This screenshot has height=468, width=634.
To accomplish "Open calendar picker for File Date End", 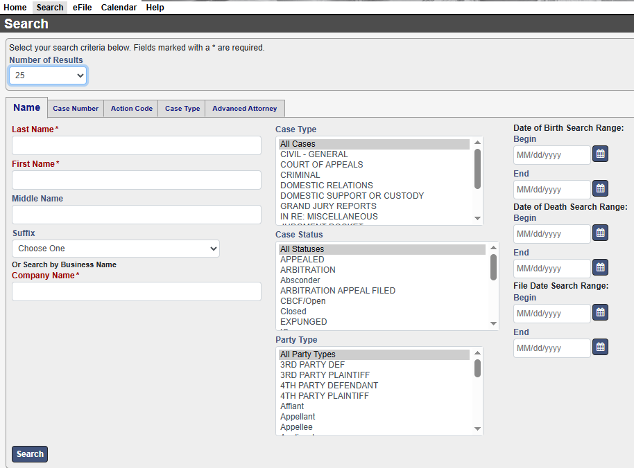I will click(600, 347).
